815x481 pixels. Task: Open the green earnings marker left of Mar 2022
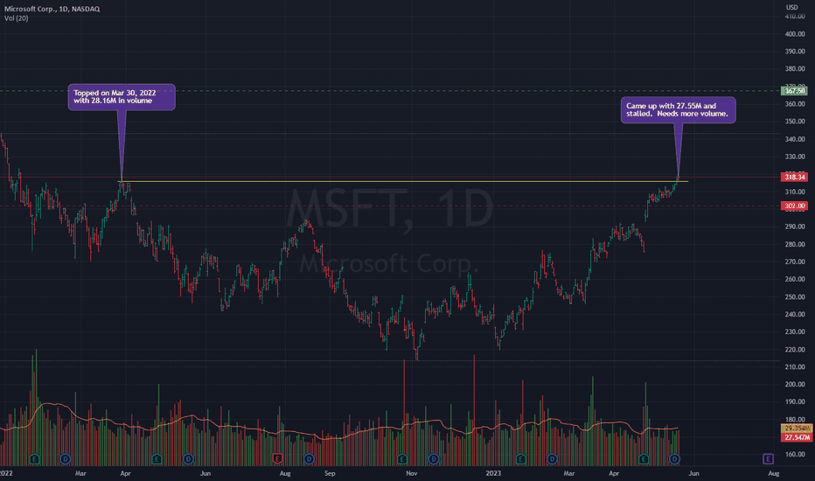[34, 458]
